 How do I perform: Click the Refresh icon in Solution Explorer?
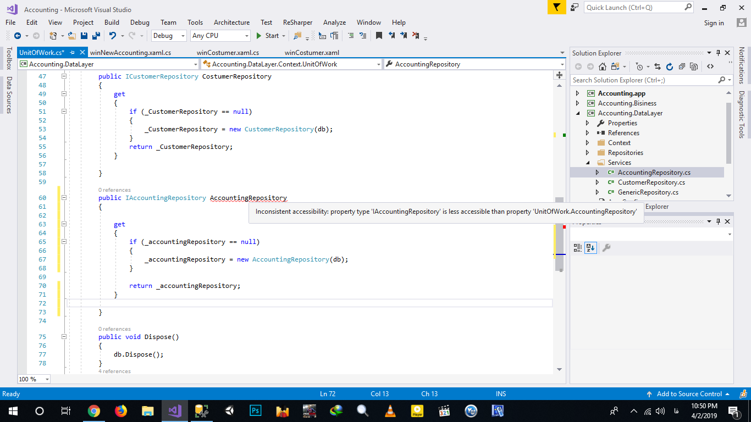click(x=669, y=66)
